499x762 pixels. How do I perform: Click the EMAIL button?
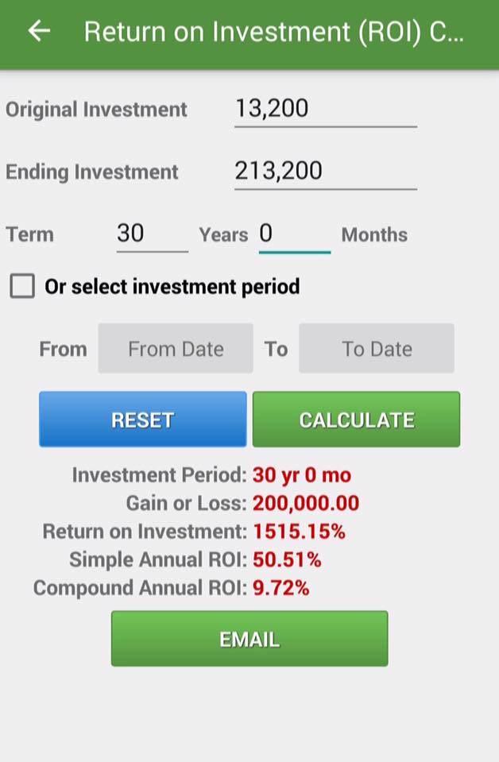(x=249, y=639)
